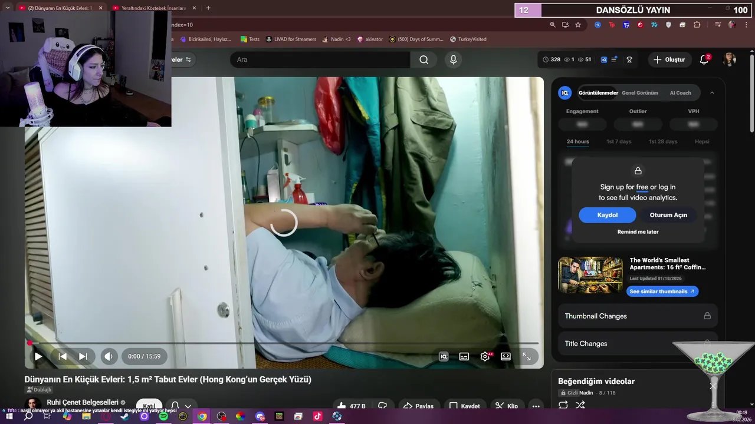The image size is (755, 424).
Task: Open YouTube notifications bell
Action: point(704,59)
